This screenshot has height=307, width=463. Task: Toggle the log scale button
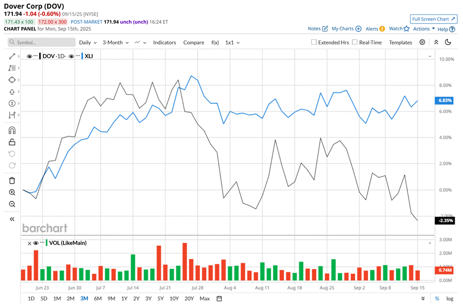coord(450,298)
